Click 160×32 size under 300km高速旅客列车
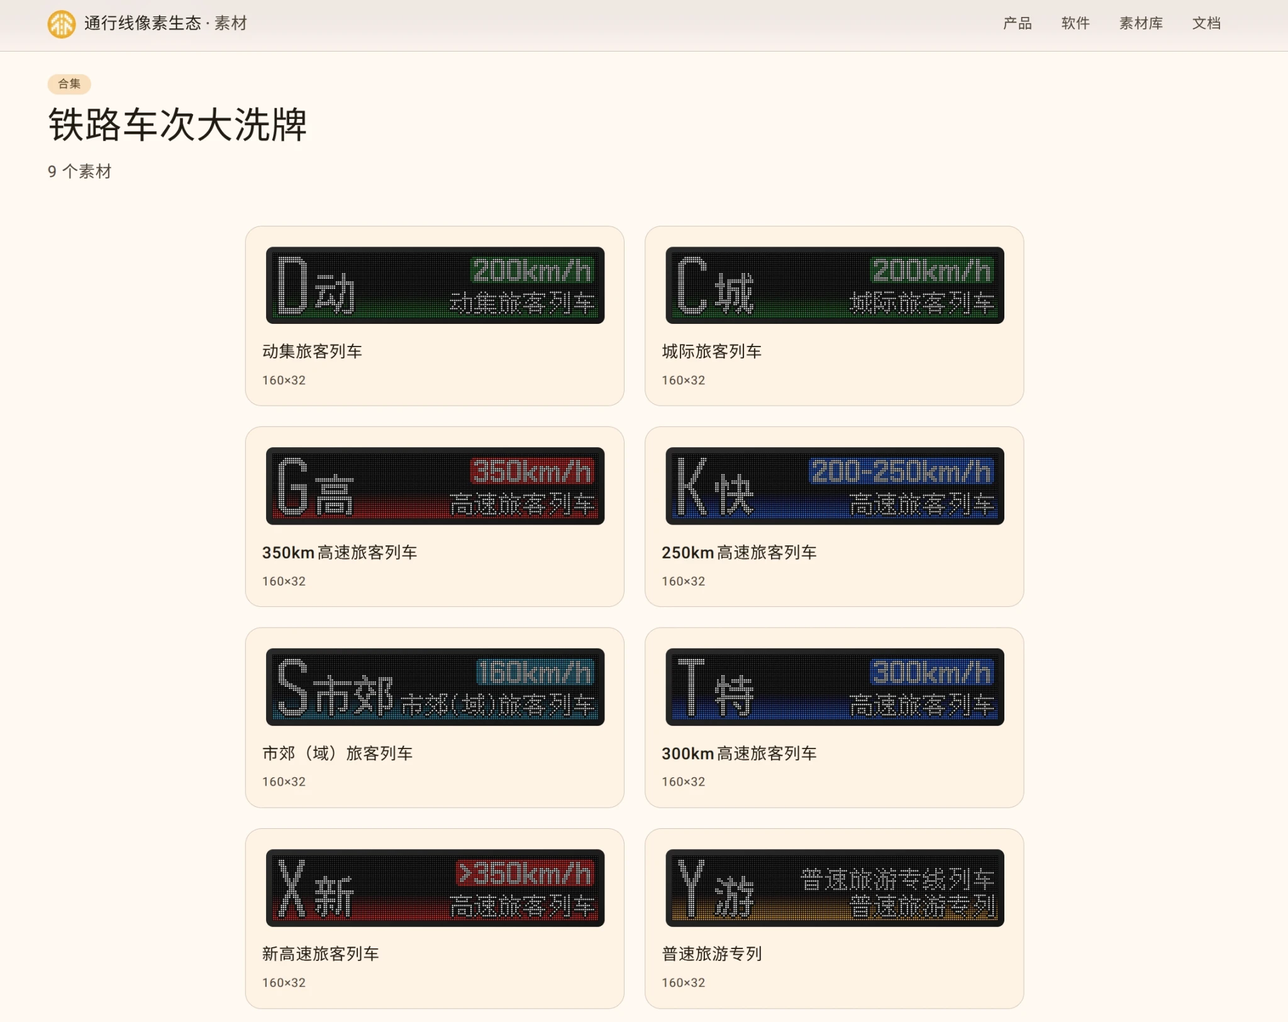 pos(683,782)
